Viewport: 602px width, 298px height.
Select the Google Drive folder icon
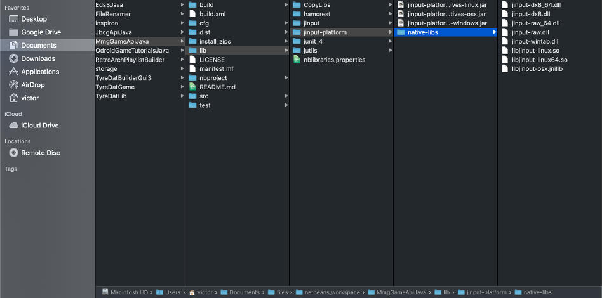point(13,32)
